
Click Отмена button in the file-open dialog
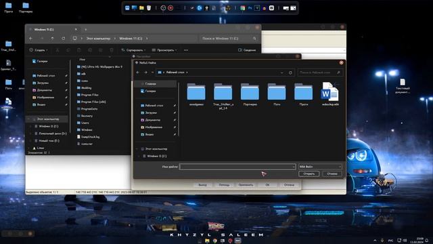332,174
